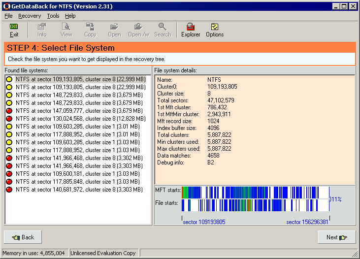Image resolution: width=360 pixels, height=259 pixels.
Task: Click the Copy toolbar icon
Action: click(90, 30)
